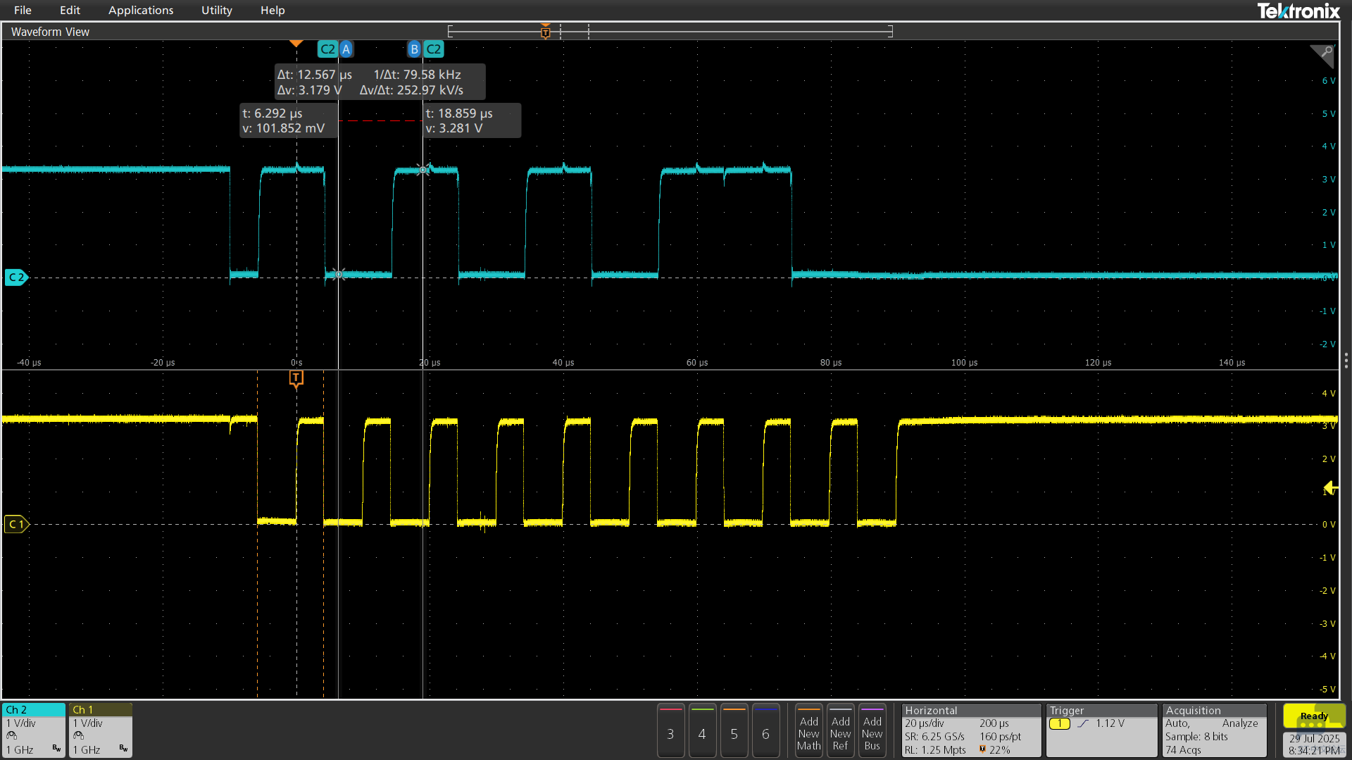This screenshot has width=1352, height=760.
Task: Select the C2 channel ground marker handle
Action: click(x=16, y=278)
